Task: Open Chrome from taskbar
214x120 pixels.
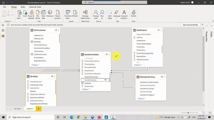Action: pyautogui.click(x=79, y=117)
